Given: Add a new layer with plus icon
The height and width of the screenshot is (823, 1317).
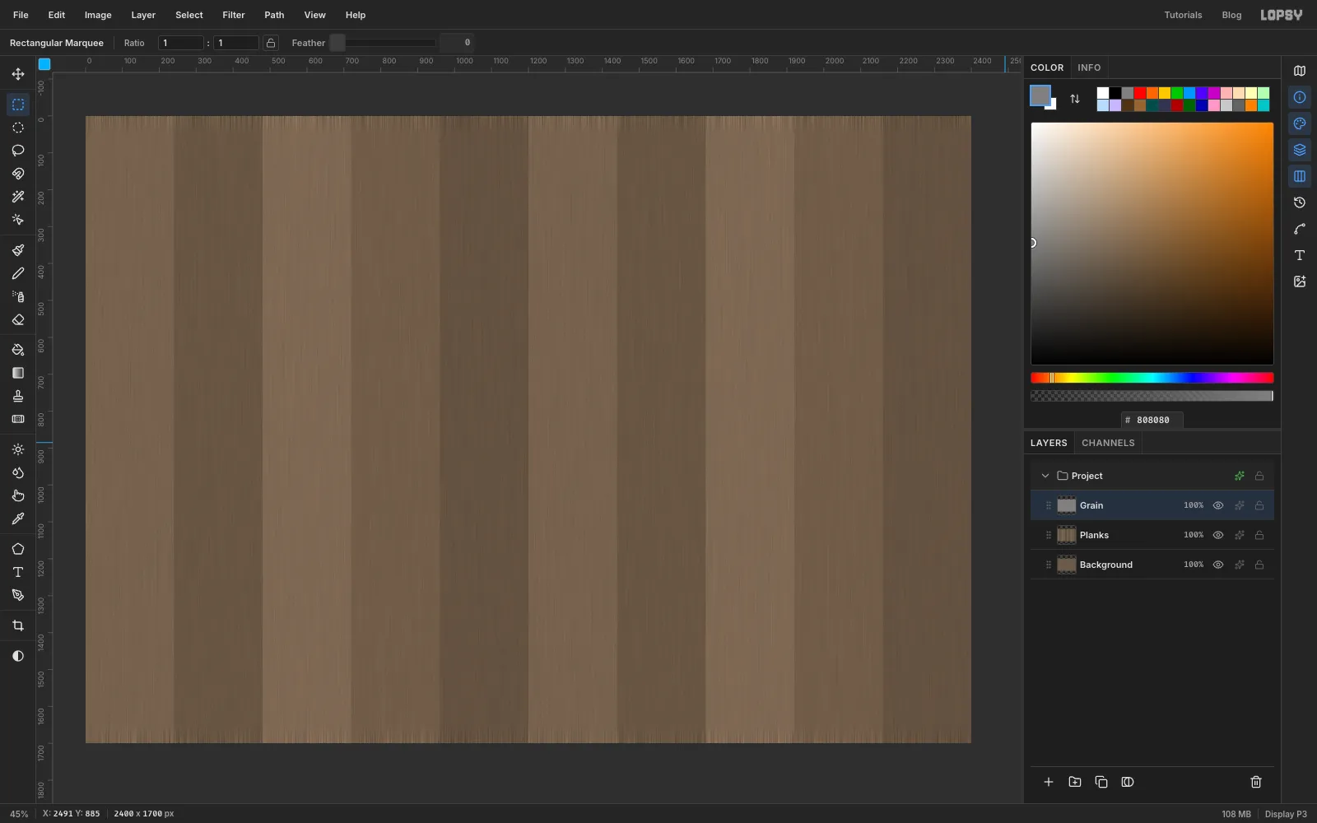Looking at the screenshot, I should pos(1049,782).
